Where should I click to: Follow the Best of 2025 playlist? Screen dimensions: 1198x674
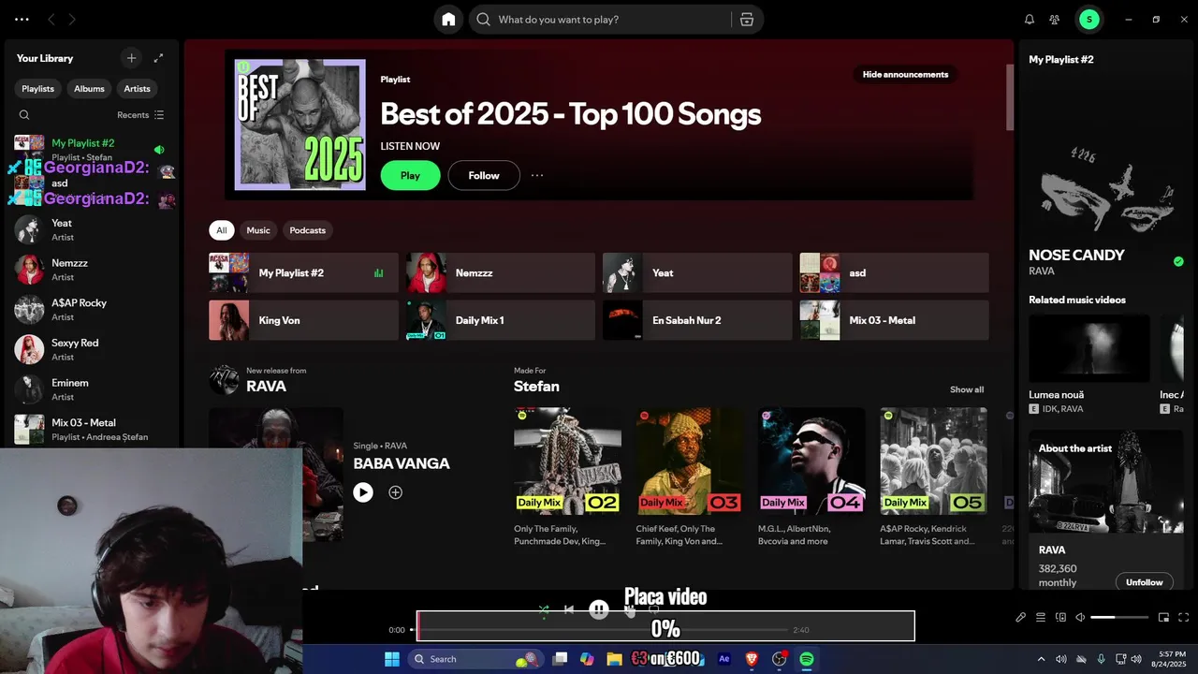(x=484, y=175)
